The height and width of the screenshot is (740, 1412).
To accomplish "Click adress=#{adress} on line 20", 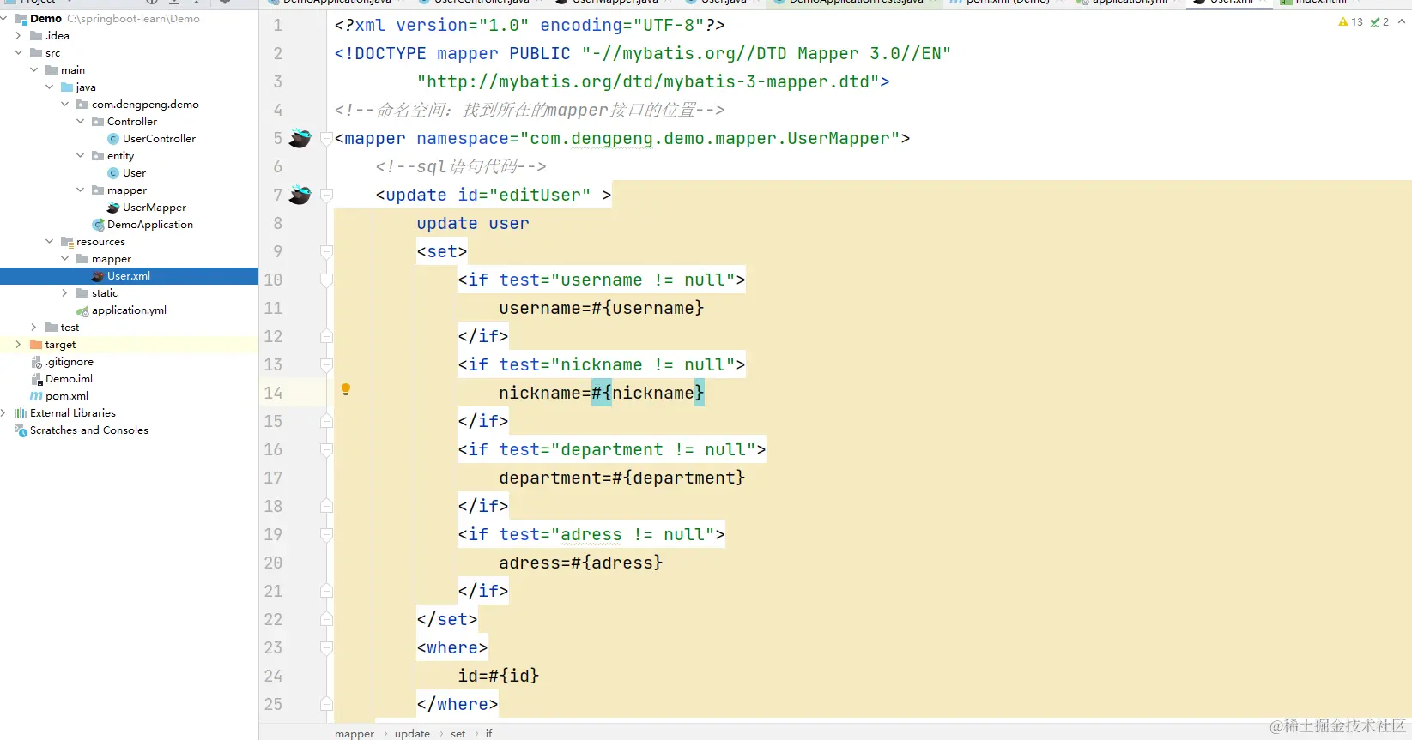I will (x=580, y=563).
